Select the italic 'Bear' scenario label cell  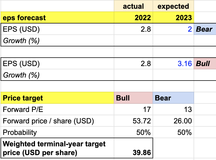pyautogui.click(x=205, y=29)
